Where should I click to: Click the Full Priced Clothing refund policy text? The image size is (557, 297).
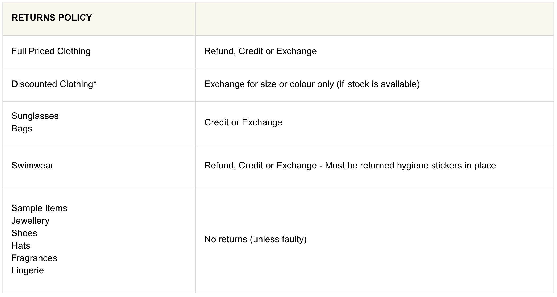coord(260,51)
